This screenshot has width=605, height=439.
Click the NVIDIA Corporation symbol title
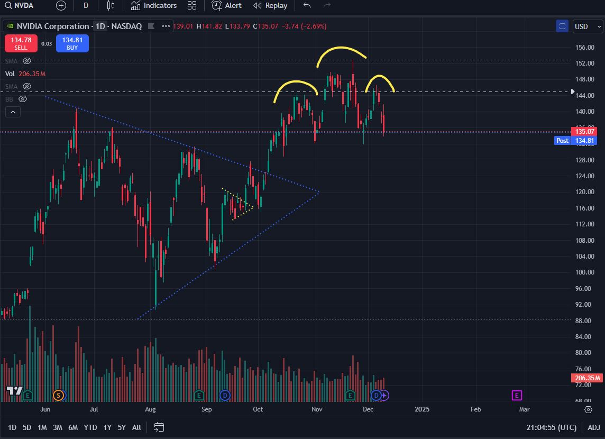53,26
